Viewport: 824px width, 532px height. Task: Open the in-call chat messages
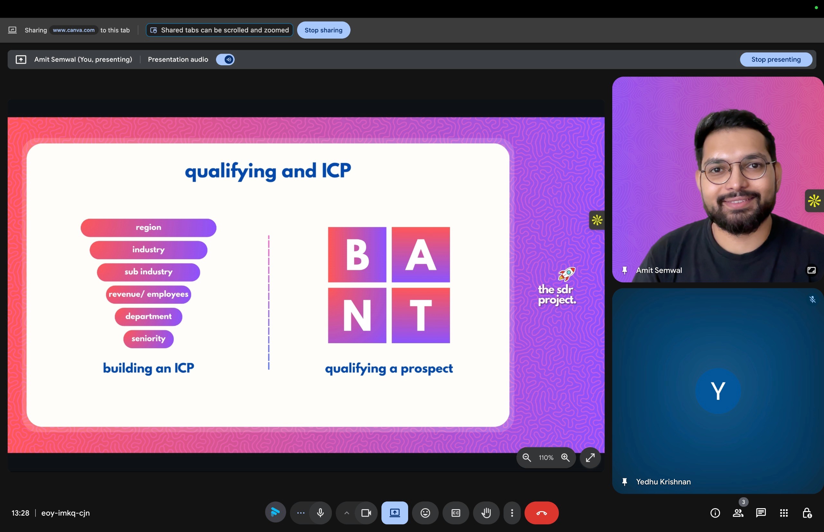pos(761,513)
